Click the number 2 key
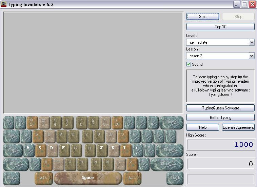 (x=32, y=123)
